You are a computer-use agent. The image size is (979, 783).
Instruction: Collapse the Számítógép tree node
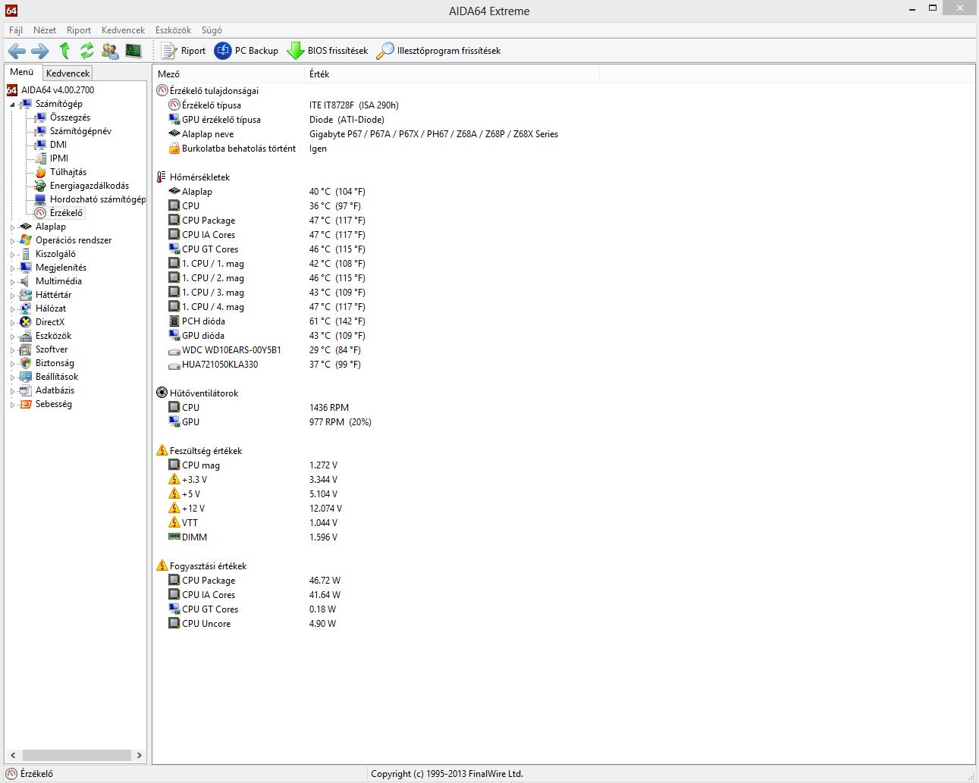12,105
